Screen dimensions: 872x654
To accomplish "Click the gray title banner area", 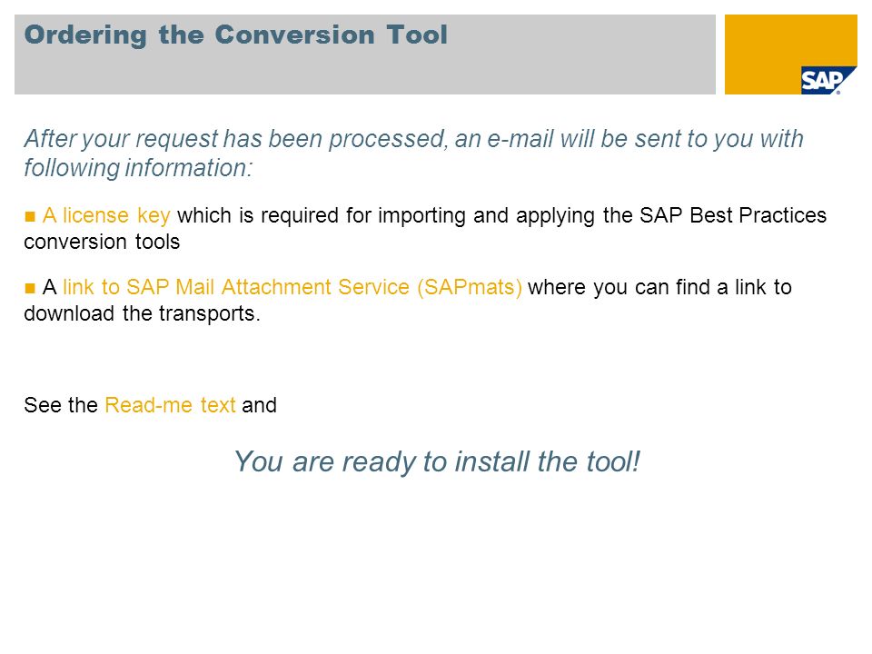I will (x=365, y=54).
